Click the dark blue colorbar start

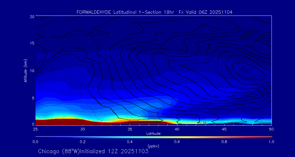[38, 138]
